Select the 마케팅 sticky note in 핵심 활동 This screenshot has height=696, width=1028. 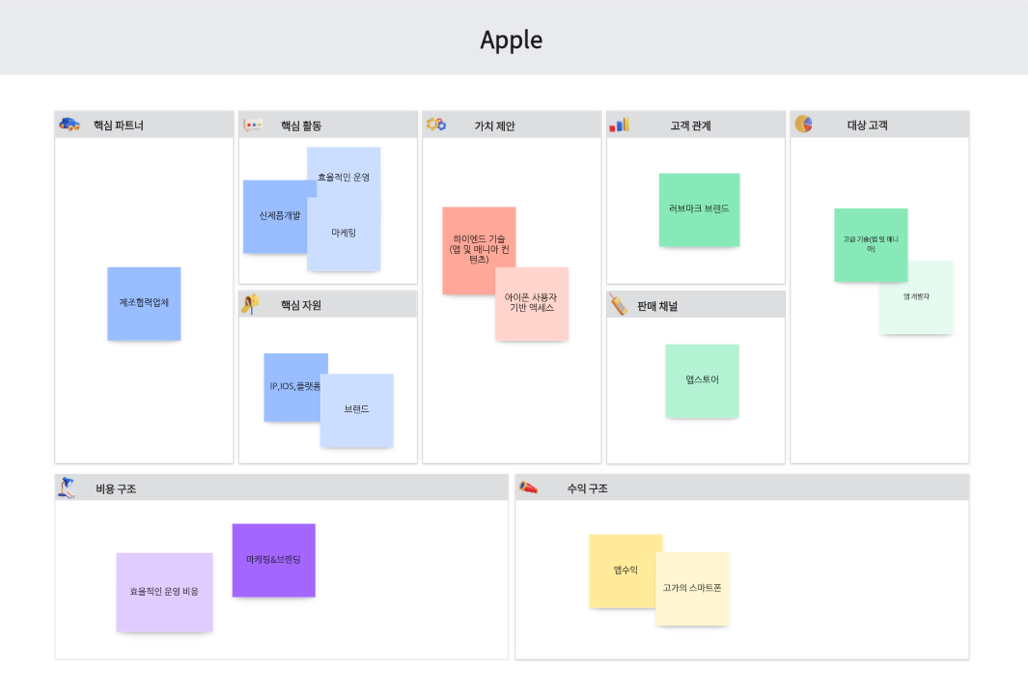click(344, 234)
